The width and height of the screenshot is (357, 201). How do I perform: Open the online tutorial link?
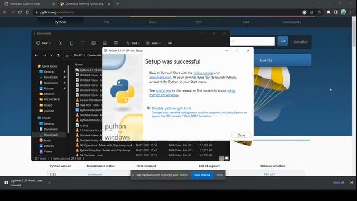203,73
